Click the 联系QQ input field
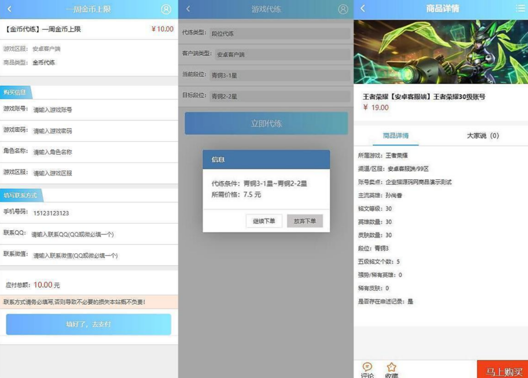This screenshot has width=528, height=378. coord(103,235)
